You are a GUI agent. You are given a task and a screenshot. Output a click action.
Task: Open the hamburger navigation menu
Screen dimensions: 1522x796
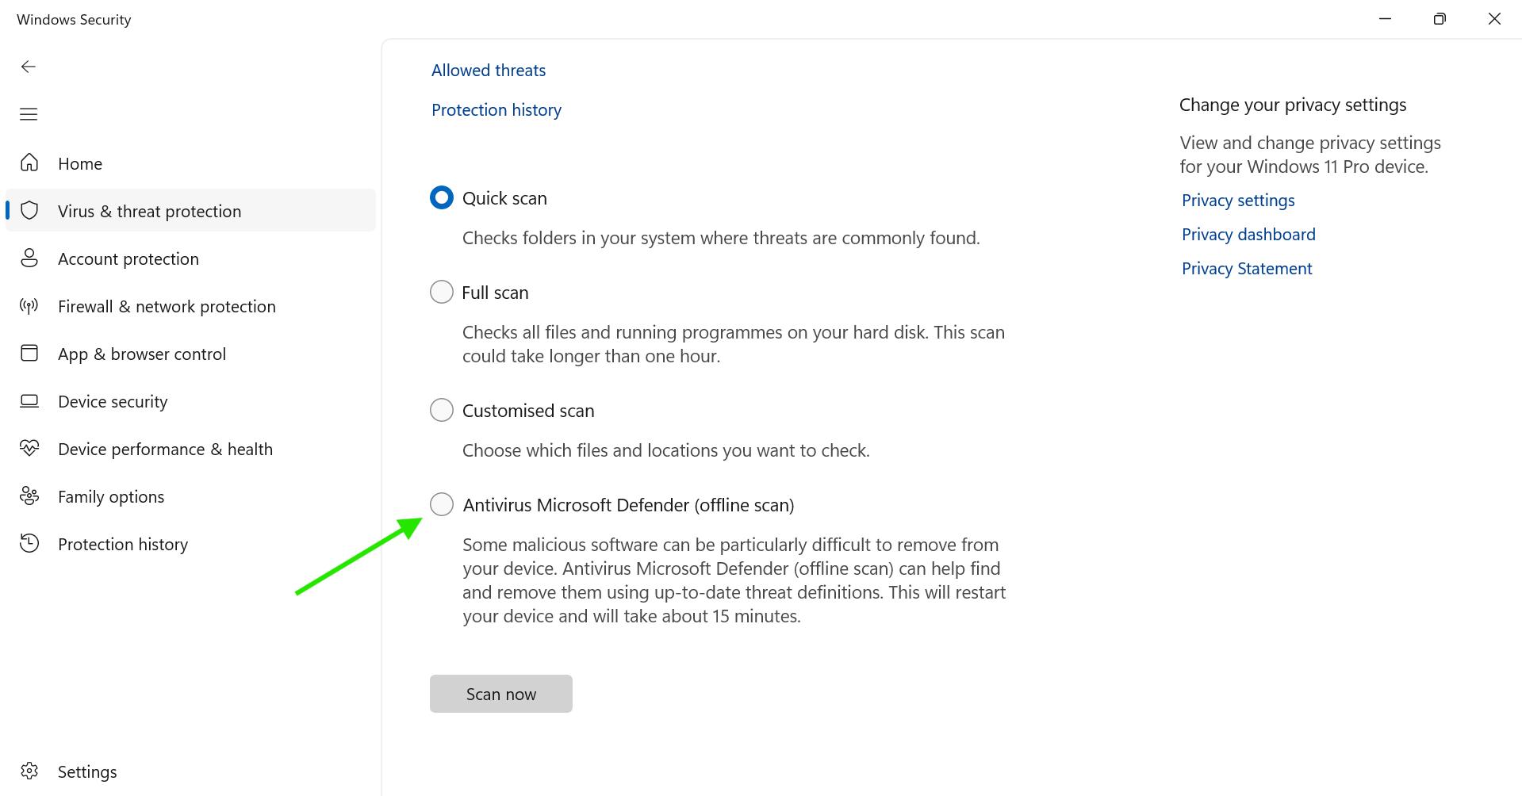click(29, 114)
